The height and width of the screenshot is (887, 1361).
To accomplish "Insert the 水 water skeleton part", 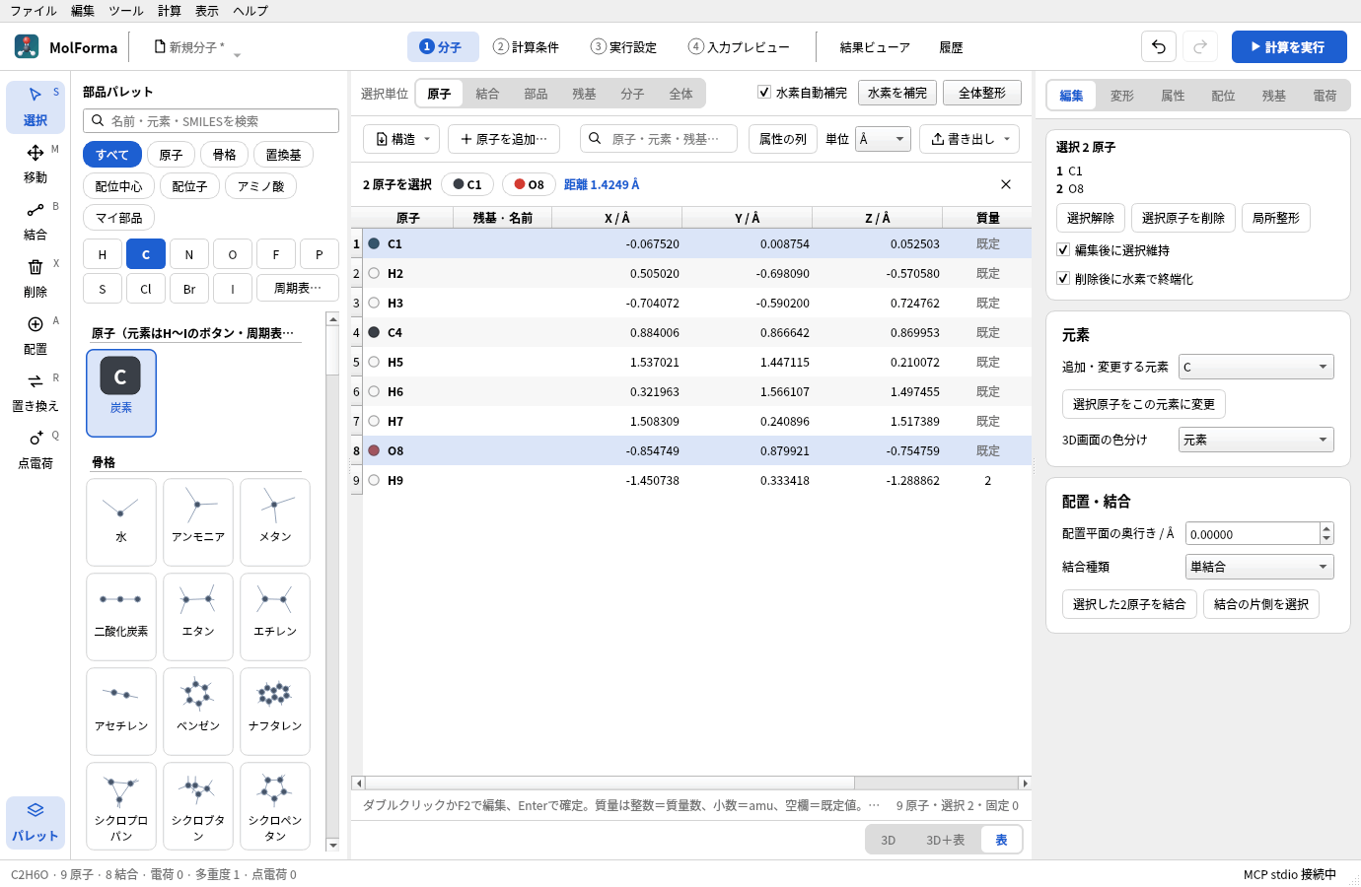I will pyautogui.click(x=121, y=521).
